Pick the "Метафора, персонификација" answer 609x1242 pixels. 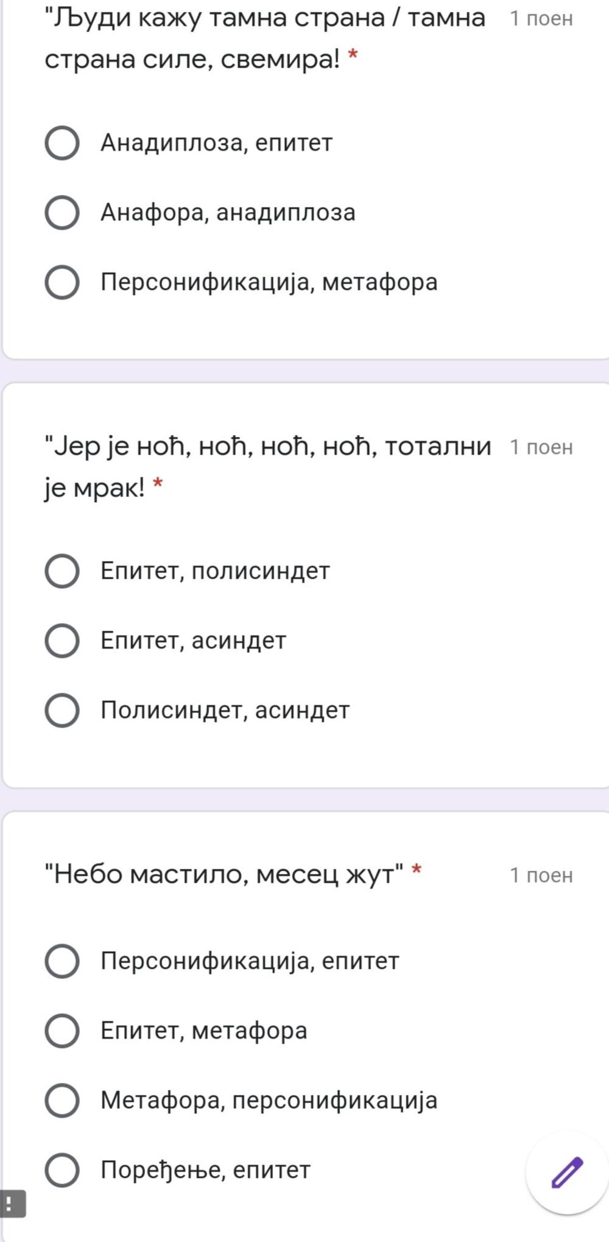pos(62,1100)
